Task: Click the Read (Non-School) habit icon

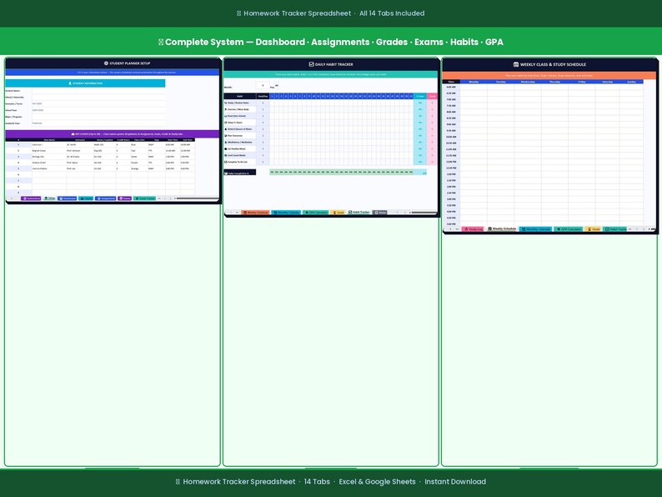Action: click(225, 116)
